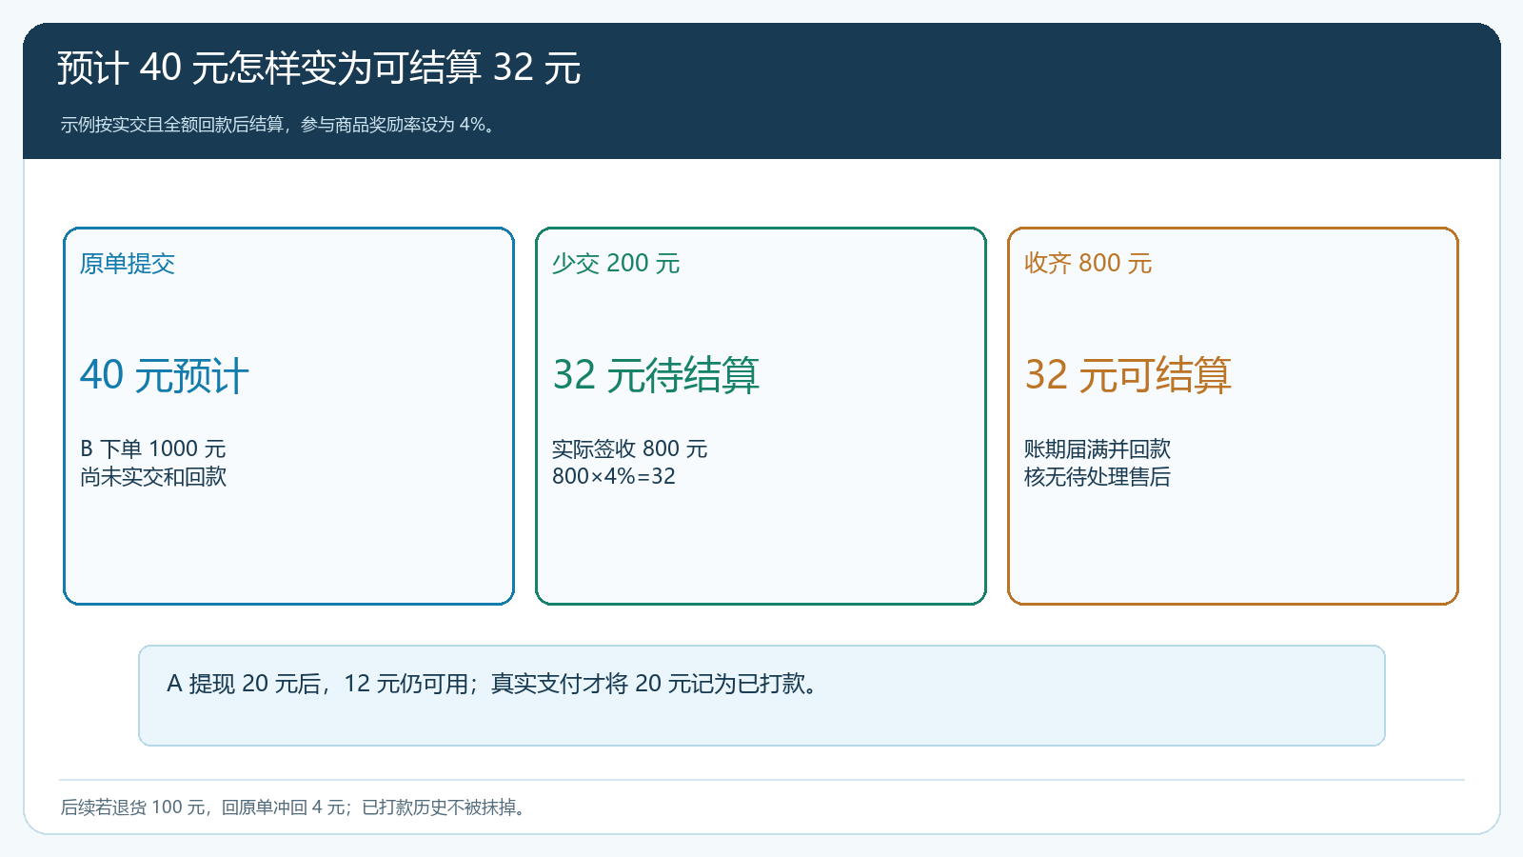This screenshot has height=857, width=1523.
Task: Select the text 核无待处理售后
Action: [1098, 476]
